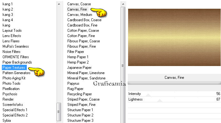Click filter list scrollbar thumb
The image size is (221, 123).
(123, 65)
